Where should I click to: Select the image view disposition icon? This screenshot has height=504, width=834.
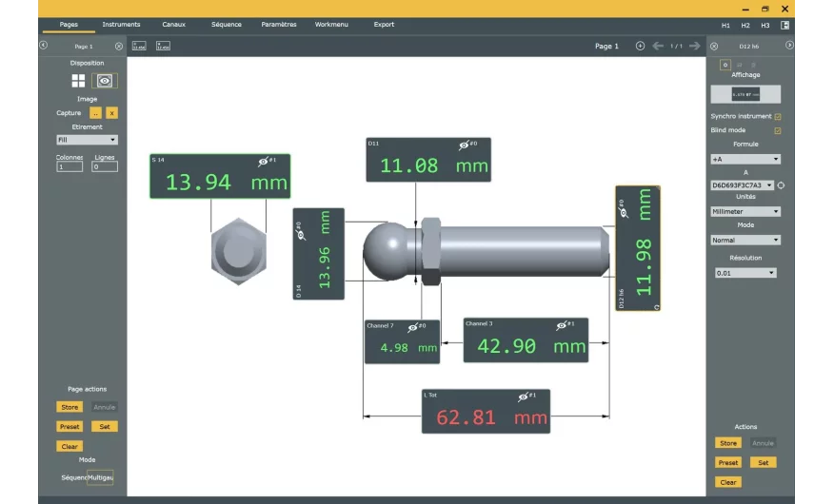coord(105,81)
